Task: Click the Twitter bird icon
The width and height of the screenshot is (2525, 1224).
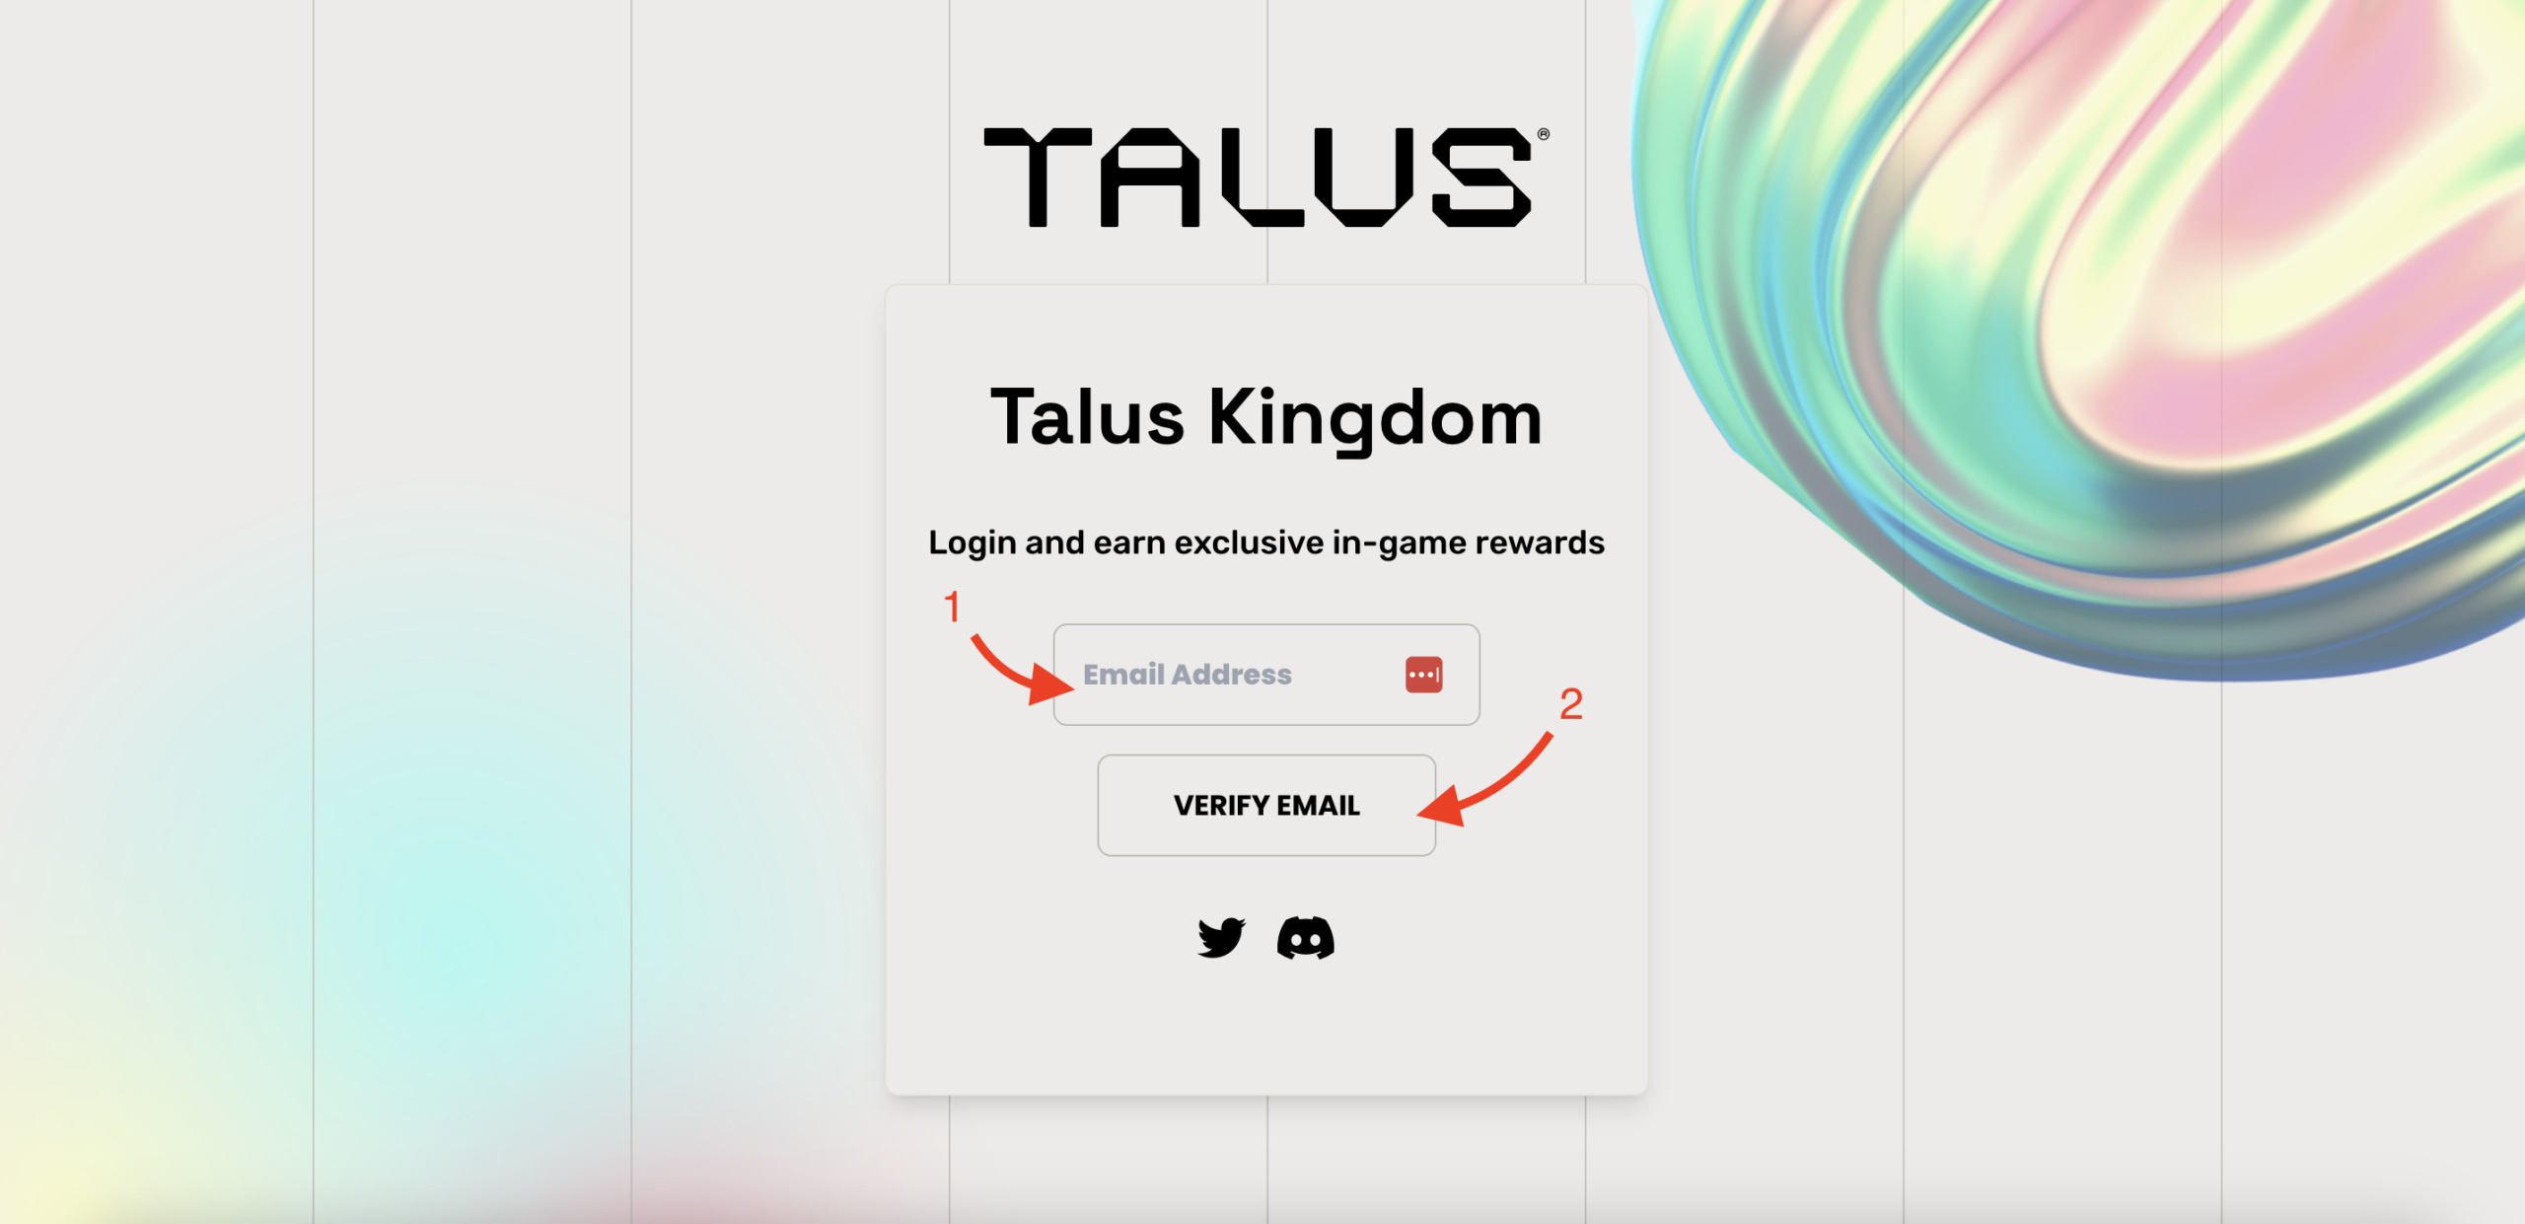Action: tap(1222, 937)
